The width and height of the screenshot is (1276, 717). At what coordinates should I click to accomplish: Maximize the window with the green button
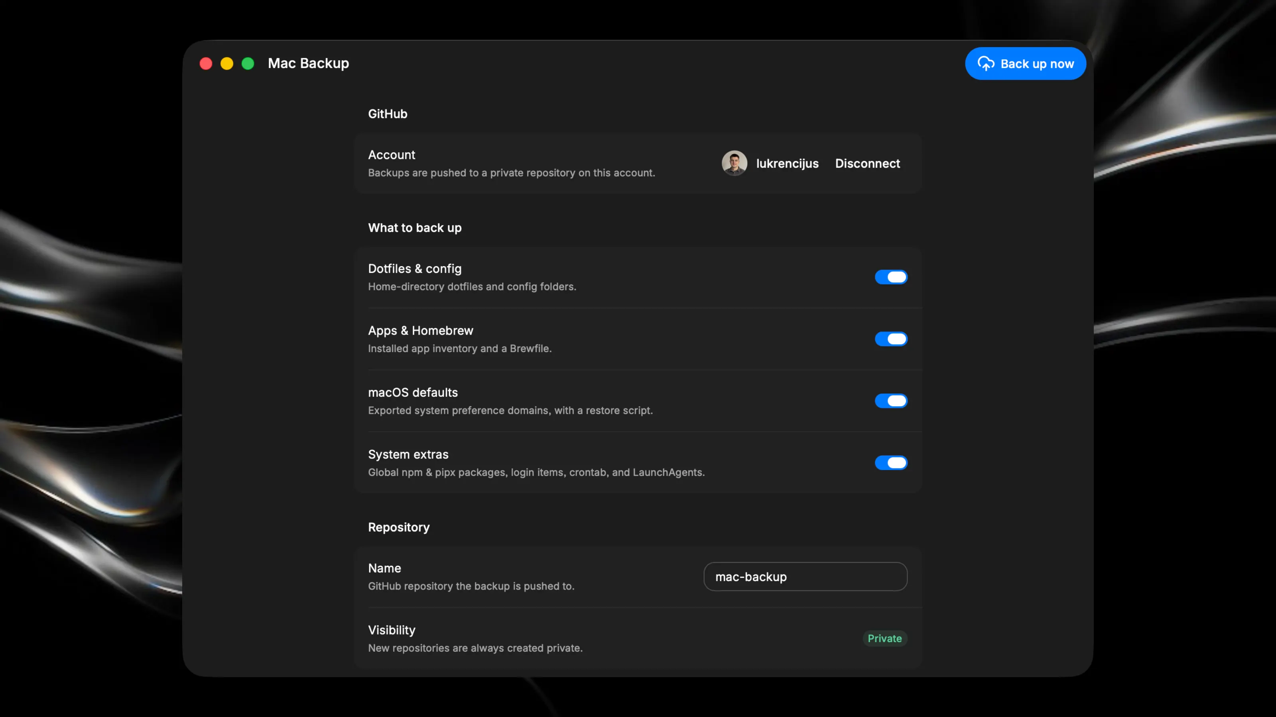[x=248, y=63]
